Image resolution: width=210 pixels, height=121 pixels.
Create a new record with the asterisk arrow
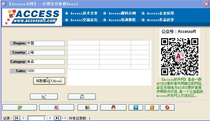(64, 118)
